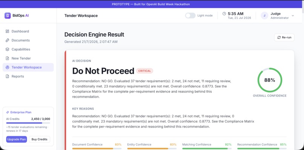Click the New Tender file icon
The width and height of the screenshot is (304, 150).
point(8,58)
